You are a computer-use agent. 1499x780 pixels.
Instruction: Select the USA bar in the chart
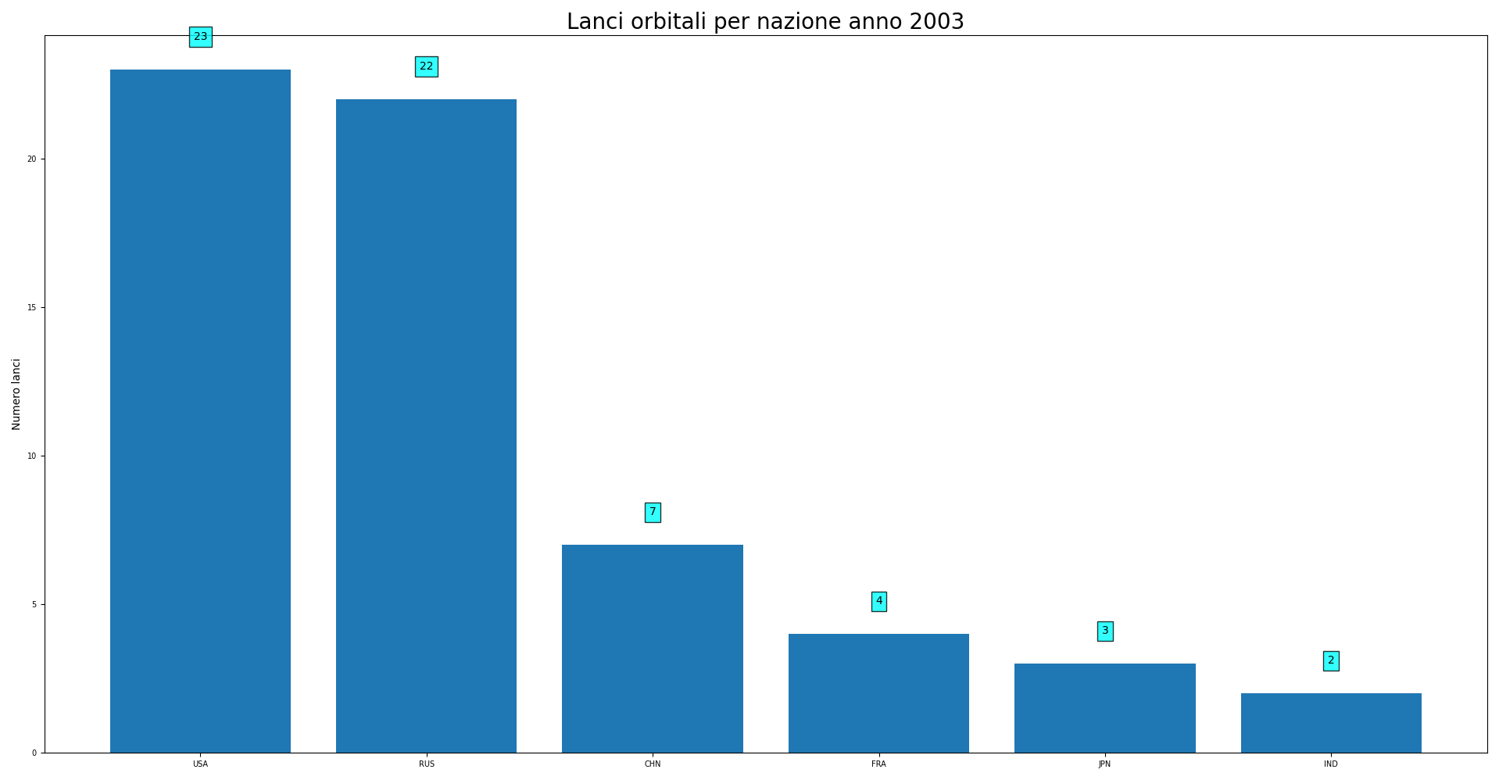[x=200, y=411]
